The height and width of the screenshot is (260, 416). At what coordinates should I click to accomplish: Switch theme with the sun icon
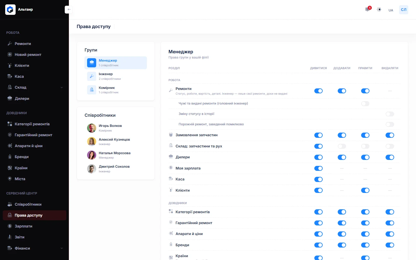coord(379,10)
